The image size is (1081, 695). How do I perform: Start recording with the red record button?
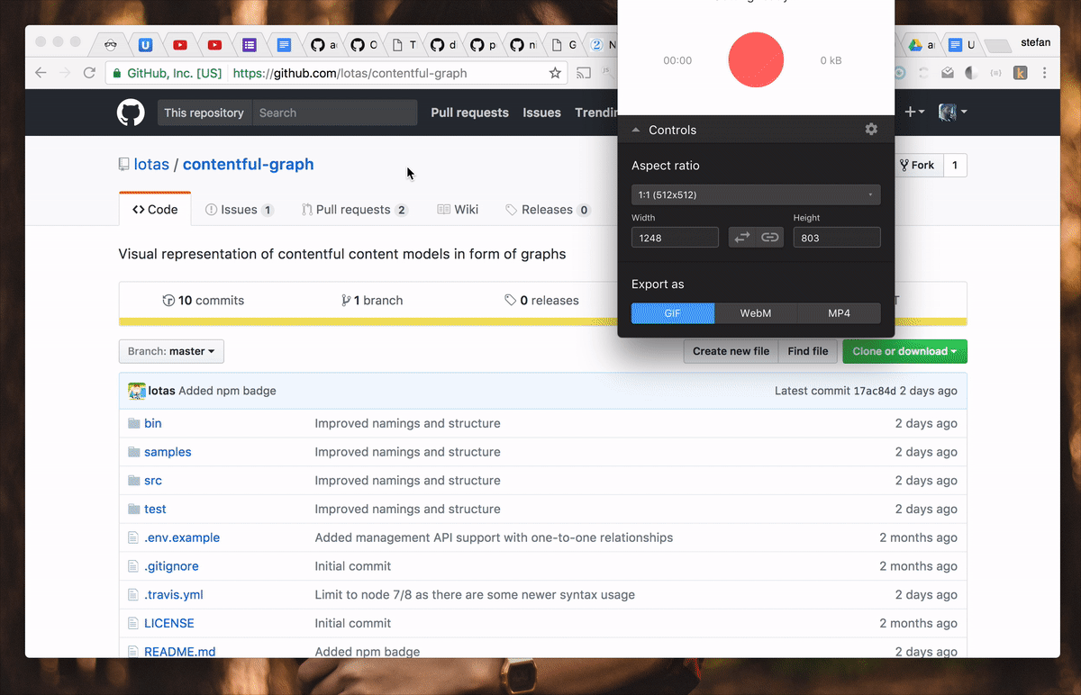pos(756,59)
